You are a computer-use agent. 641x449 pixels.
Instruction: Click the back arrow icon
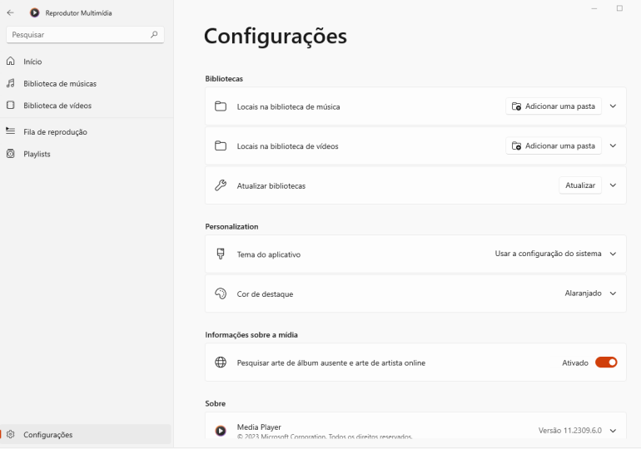pos(11,12)
